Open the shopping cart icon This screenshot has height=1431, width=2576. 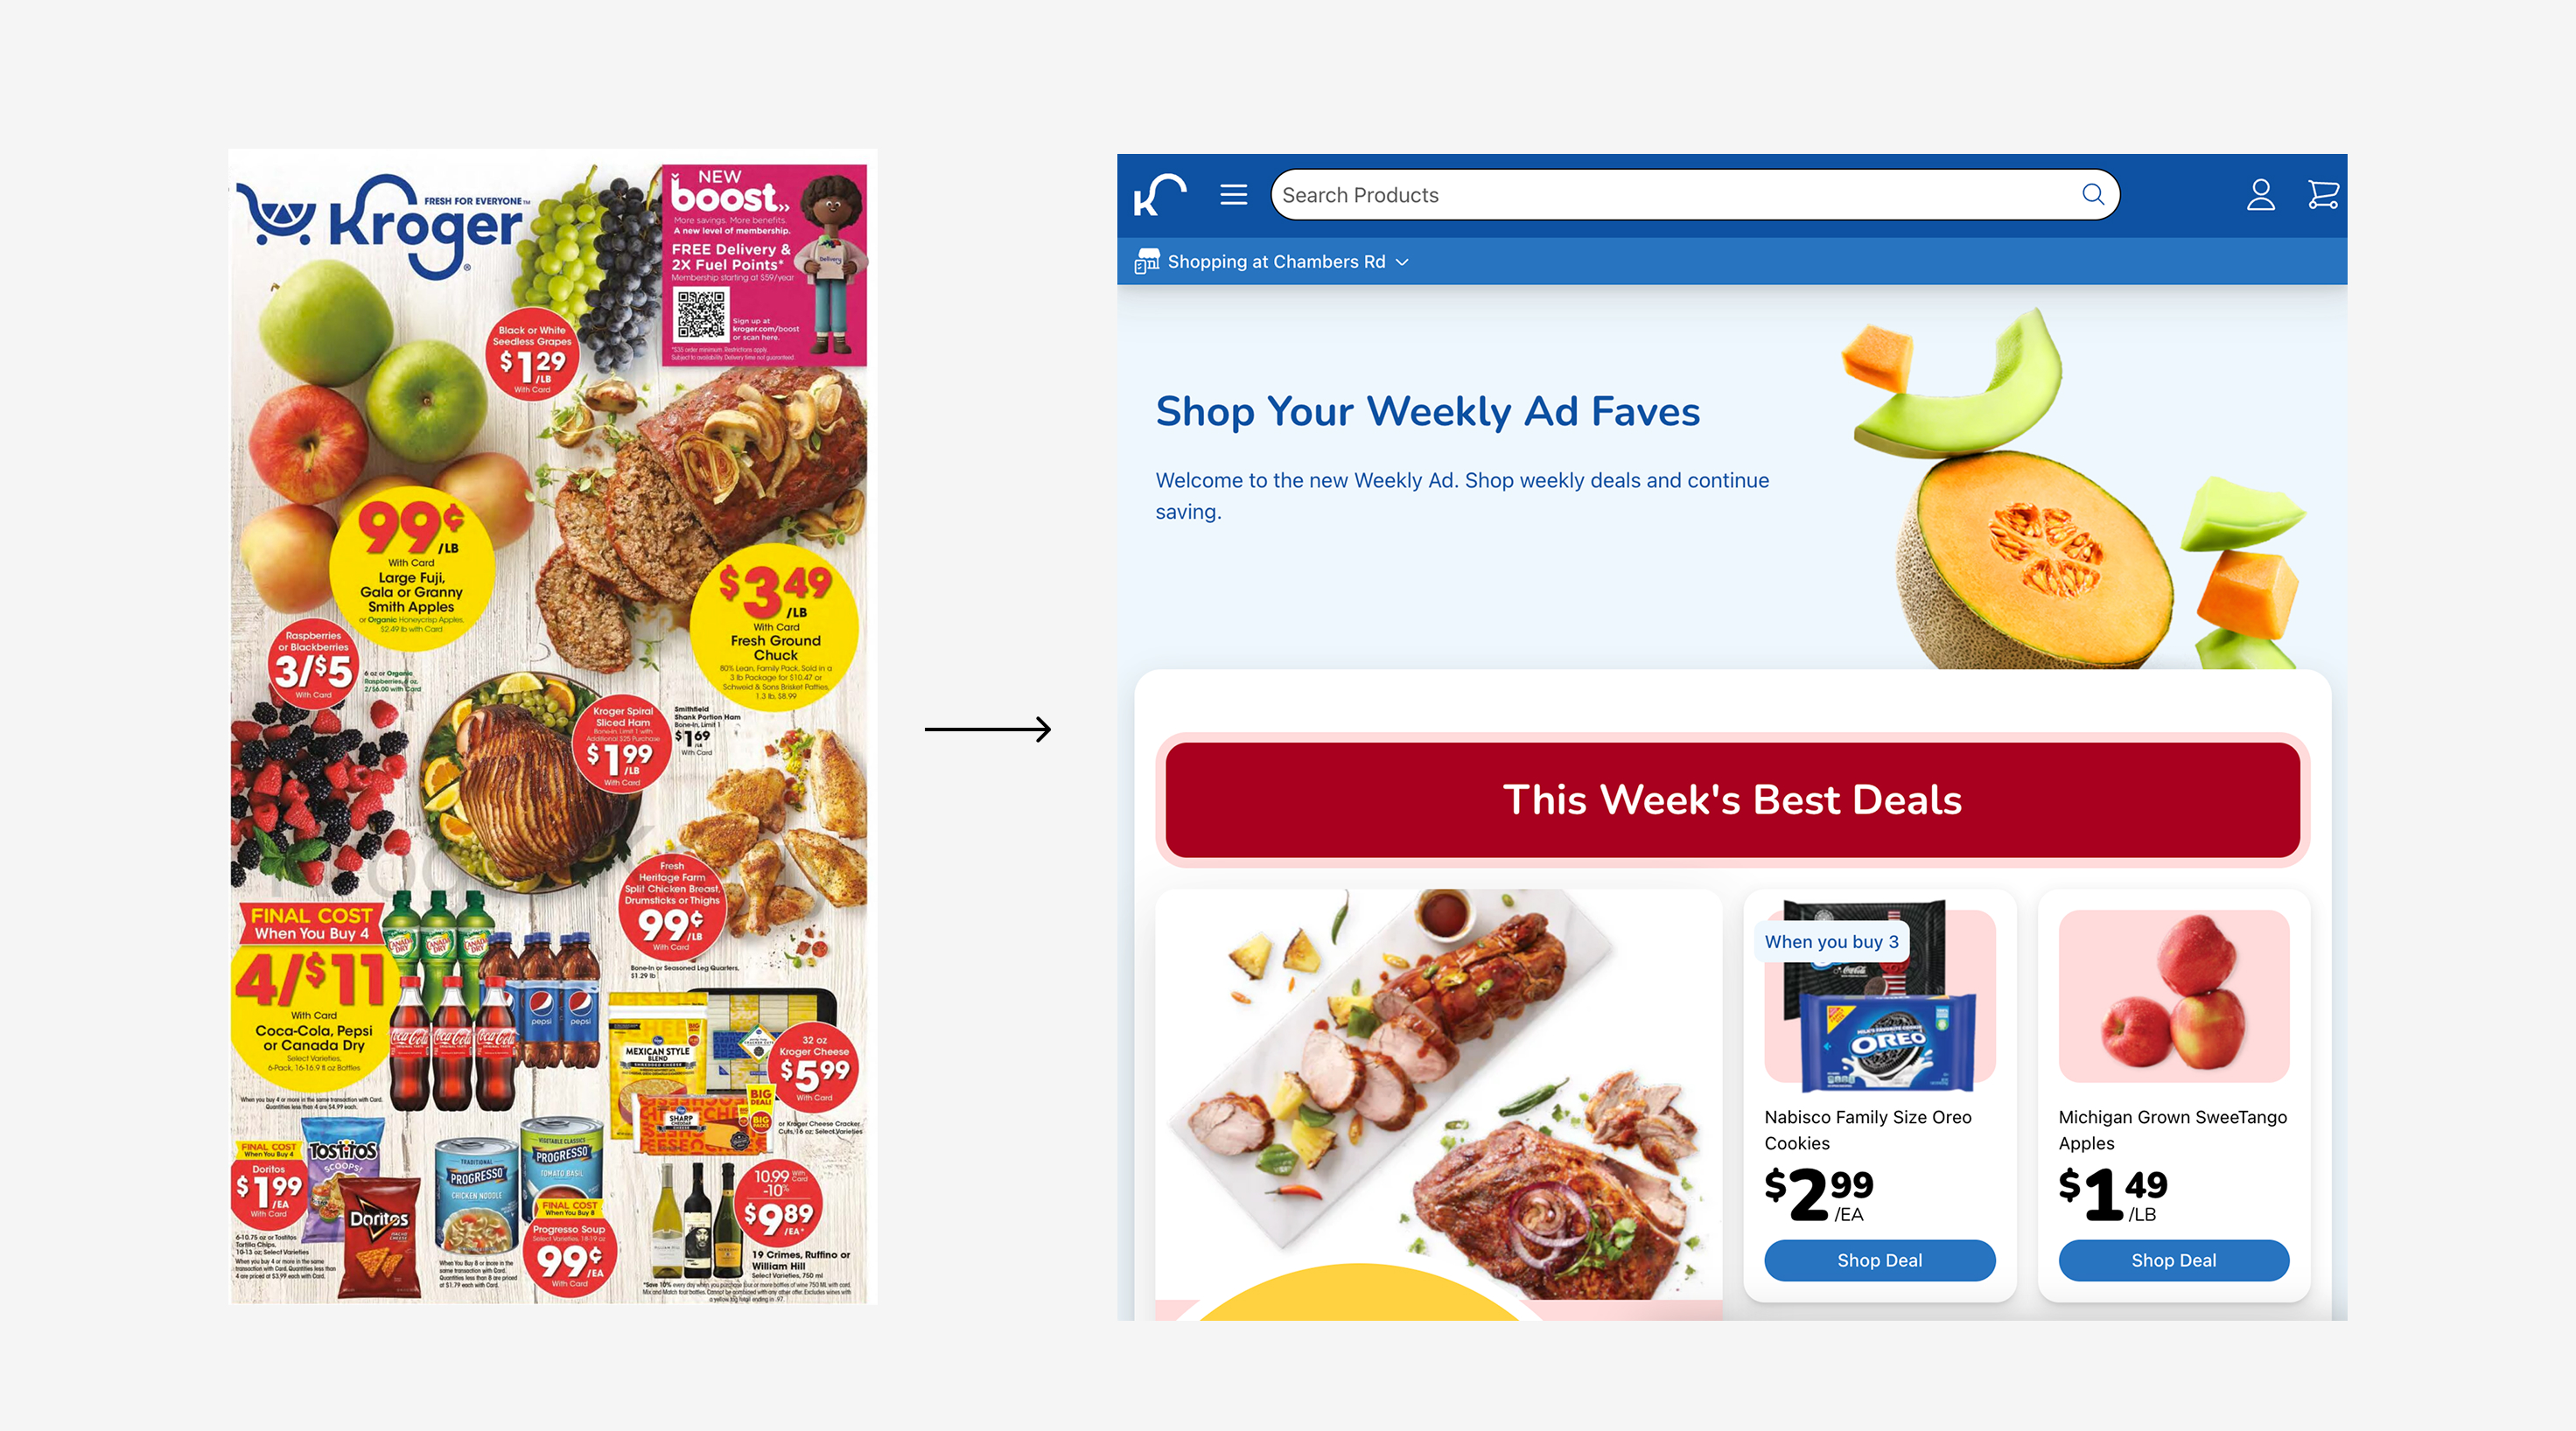pos(2323,195)
